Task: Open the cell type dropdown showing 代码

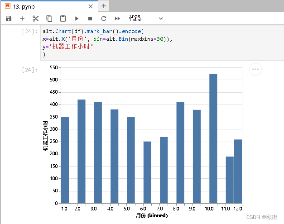Action: [145, 19]
